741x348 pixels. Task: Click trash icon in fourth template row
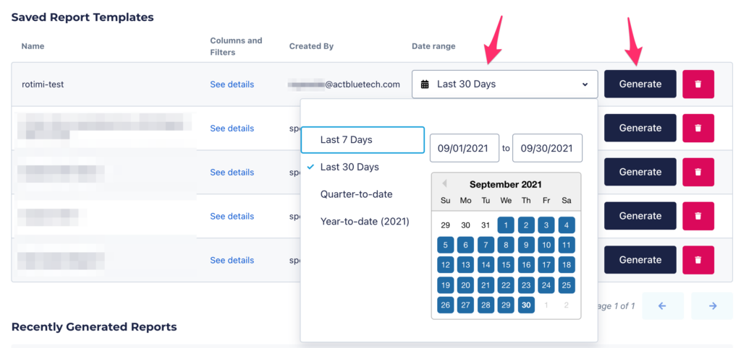tap(698, 216)
